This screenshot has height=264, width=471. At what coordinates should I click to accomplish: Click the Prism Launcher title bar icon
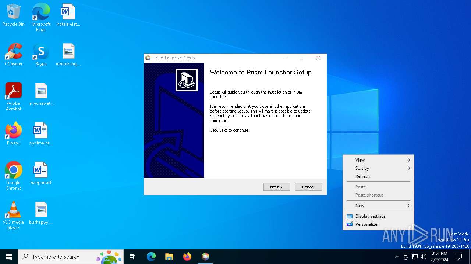(x=148, y=58)
